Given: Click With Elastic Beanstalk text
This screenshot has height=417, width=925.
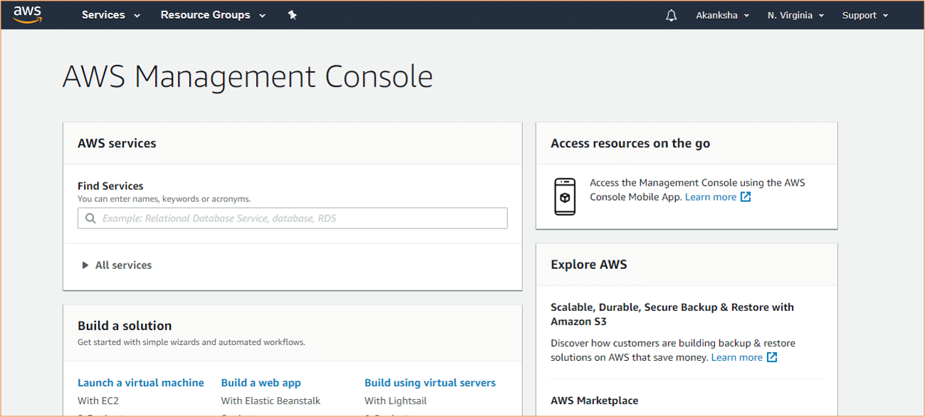Looking at the screenshot, I should [270, 401].
